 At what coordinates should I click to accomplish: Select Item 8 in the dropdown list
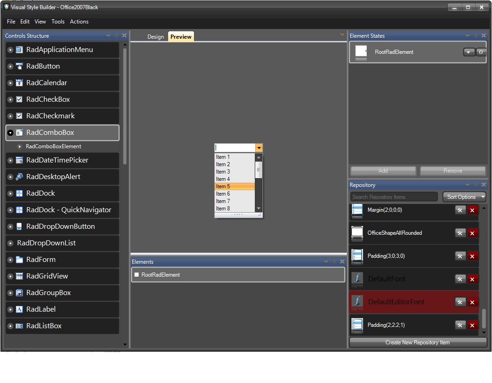click(234, 209)
